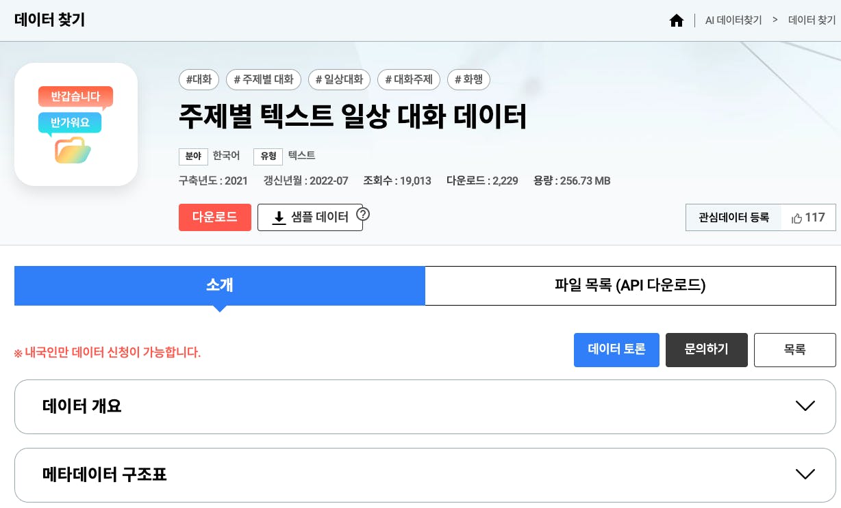Switch to the 소개 tab
This screenshot has height=508, width=841.
click(220, 285)
